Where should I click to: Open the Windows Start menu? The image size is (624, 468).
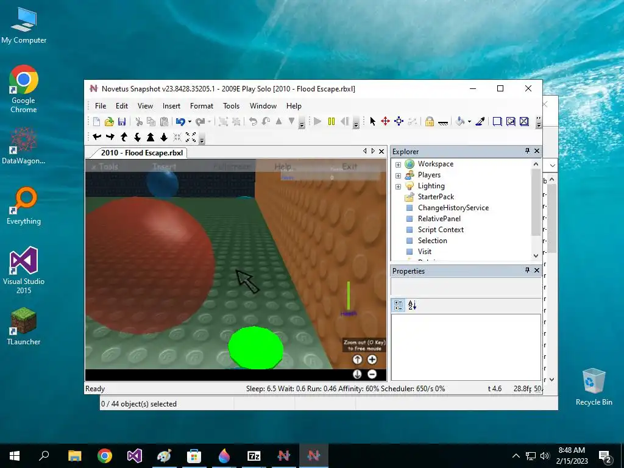(x=15, y=456)
